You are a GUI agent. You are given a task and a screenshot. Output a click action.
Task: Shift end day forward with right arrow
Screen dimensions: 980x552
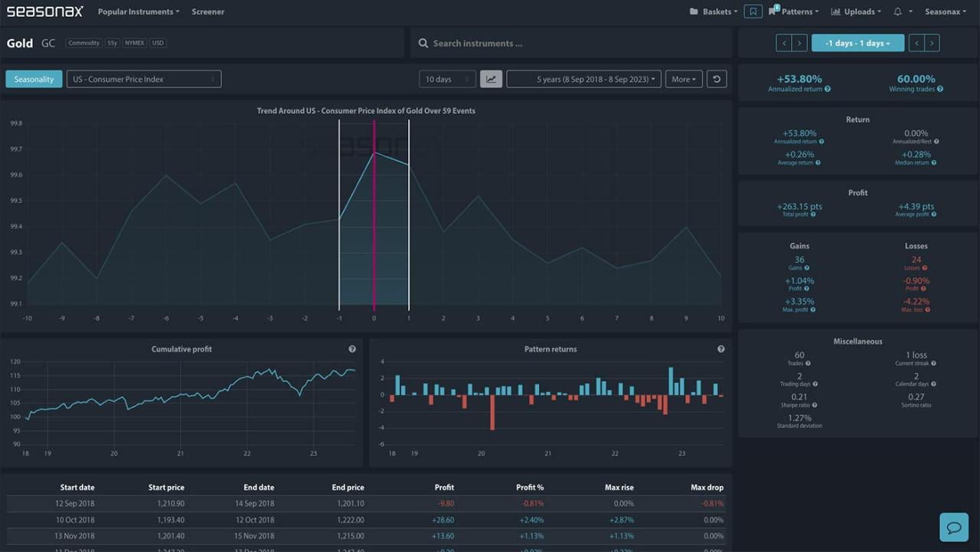point(932,44)
